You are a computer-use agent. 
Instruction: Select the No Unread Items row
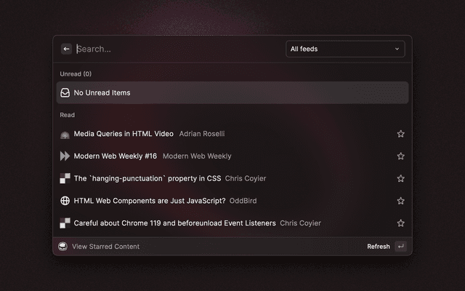point(232,92)
